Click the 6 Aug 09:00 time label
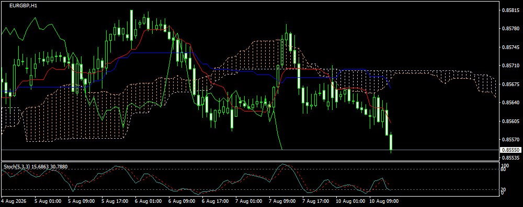 [182, 201]
